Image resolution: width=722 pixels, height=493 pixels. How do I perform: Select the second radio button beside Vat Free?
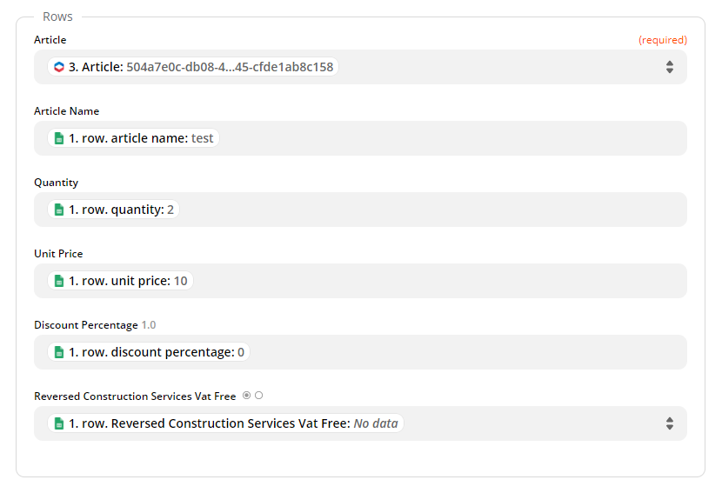tap(259, 396)
